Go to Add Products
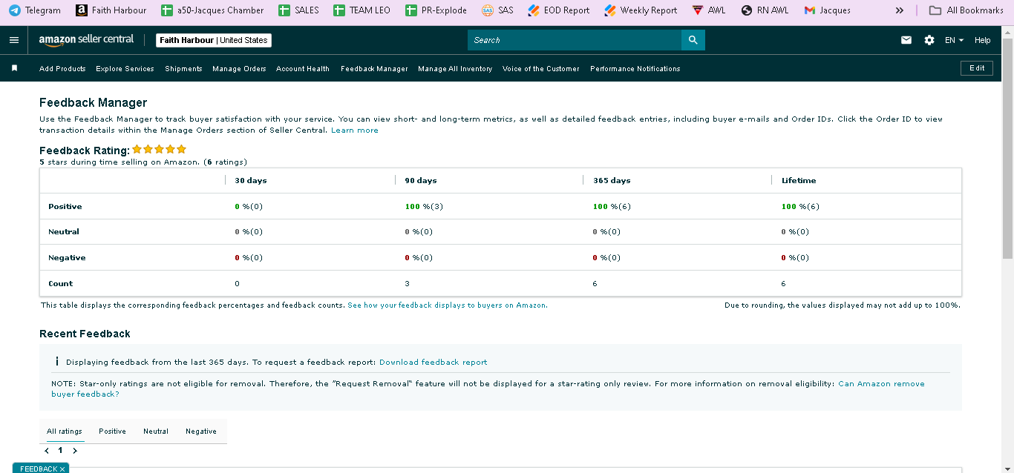1014x473 pixels. pos(62,68)
